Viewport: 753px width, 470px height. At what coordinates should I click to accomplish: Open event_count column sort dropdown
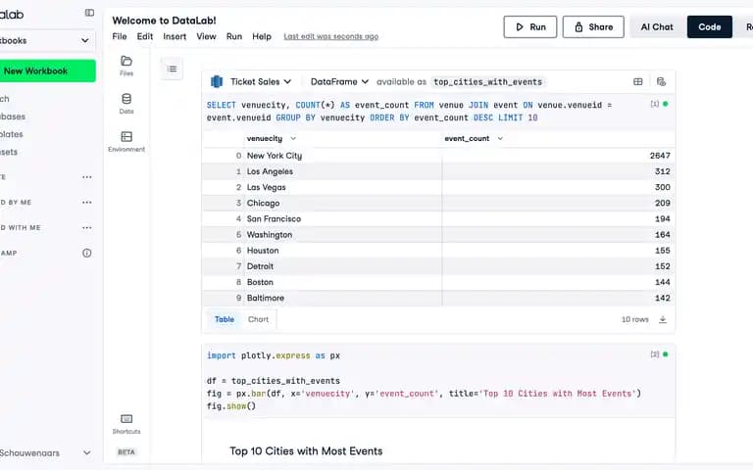tap(500, 139)
